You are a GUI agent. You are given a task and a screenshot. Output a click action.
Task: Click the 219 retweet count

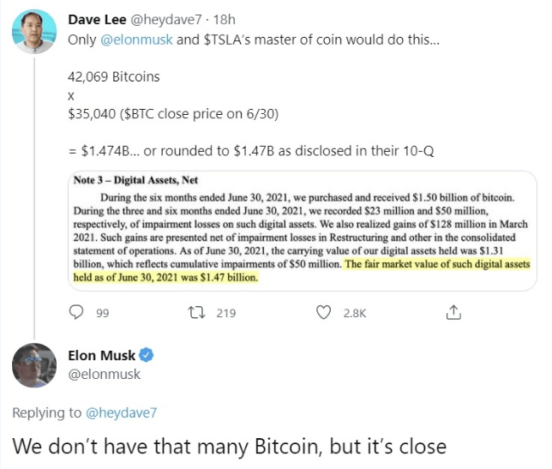click(x=225, y=313)
